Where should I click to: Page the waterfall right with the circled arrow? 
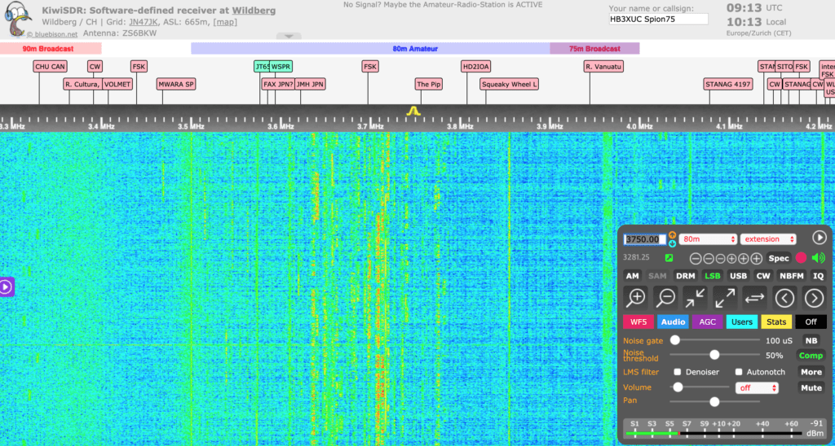pos(814,297)
